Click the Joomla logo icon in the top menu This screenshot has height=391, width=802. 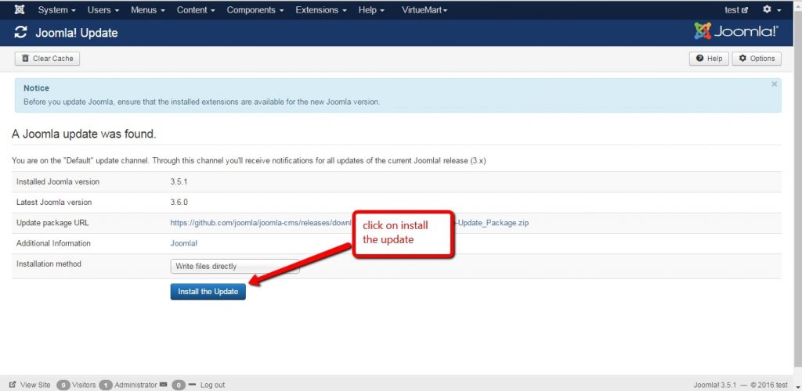(x=20, y=9)
